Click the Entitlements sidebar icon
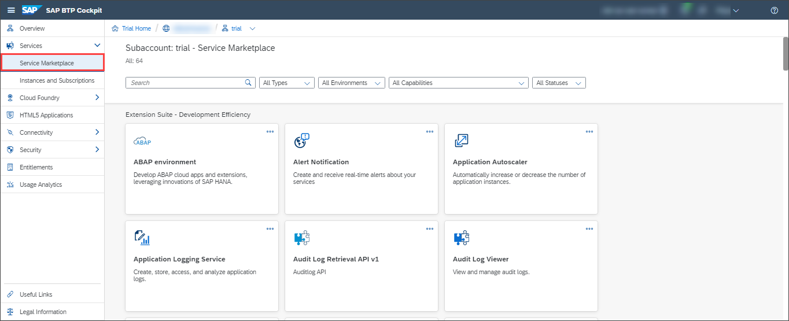Screen dimensions: 789x321 (10, 167)
